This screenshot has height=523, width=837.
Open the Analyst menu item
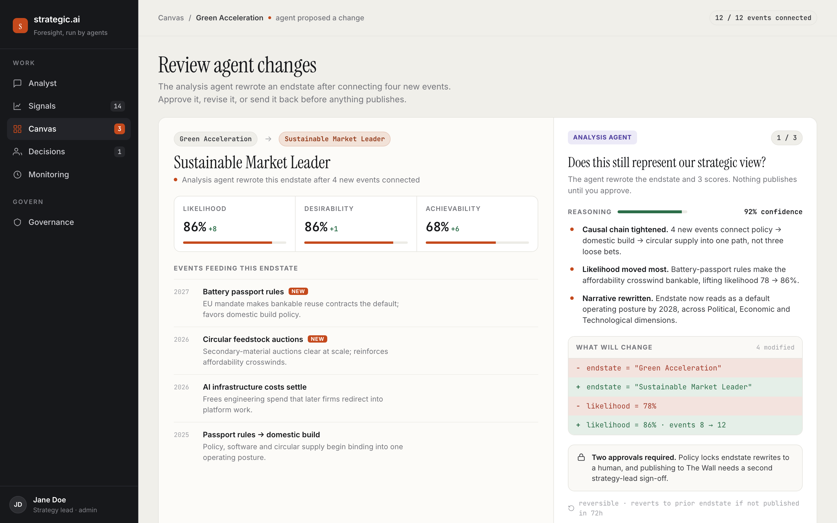pyautogui.click(x=69, y=83)
